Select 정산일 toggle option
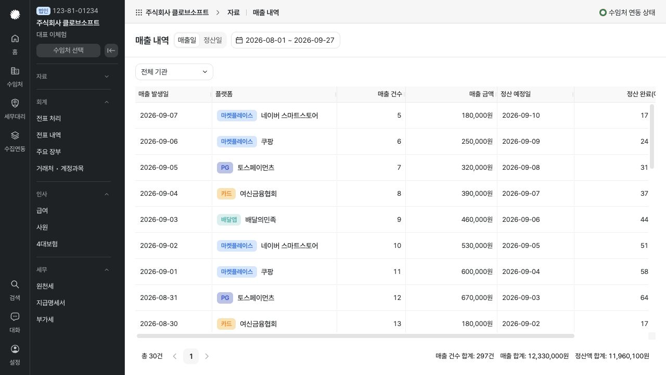This screenshot has width=666, height=375. click(x=213, y=40)
